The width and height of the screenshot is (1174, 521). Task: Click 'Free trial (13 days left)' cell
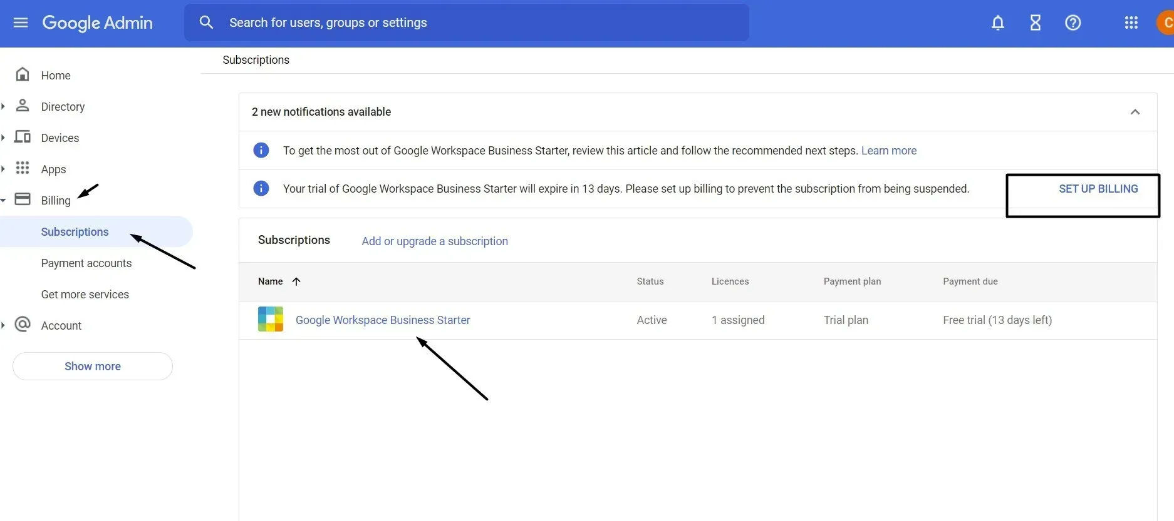point(997,320)
